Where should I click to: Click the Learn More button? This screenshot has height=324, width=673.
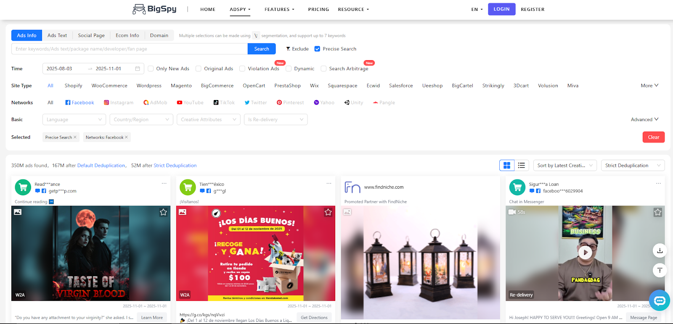pos(152,318)
